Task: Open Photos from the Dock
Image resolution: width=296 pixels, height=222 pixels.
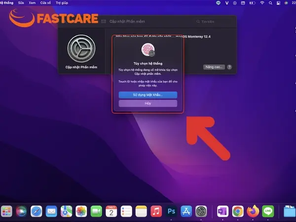Action: pyautogui.click(x=81, y=211)
